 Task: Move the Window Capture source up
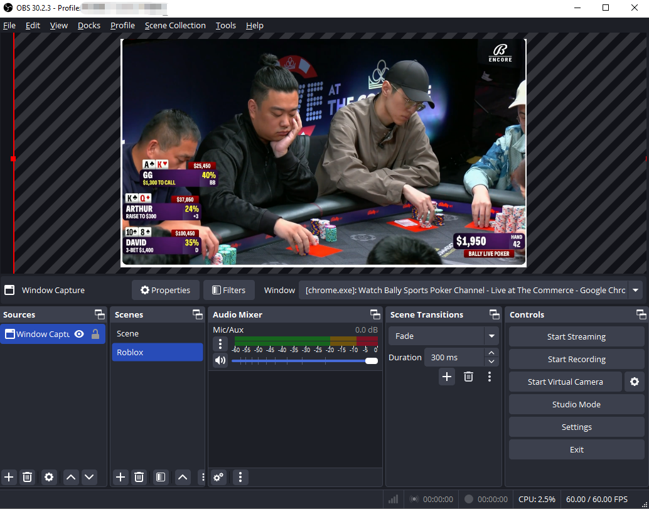(70, 478)
